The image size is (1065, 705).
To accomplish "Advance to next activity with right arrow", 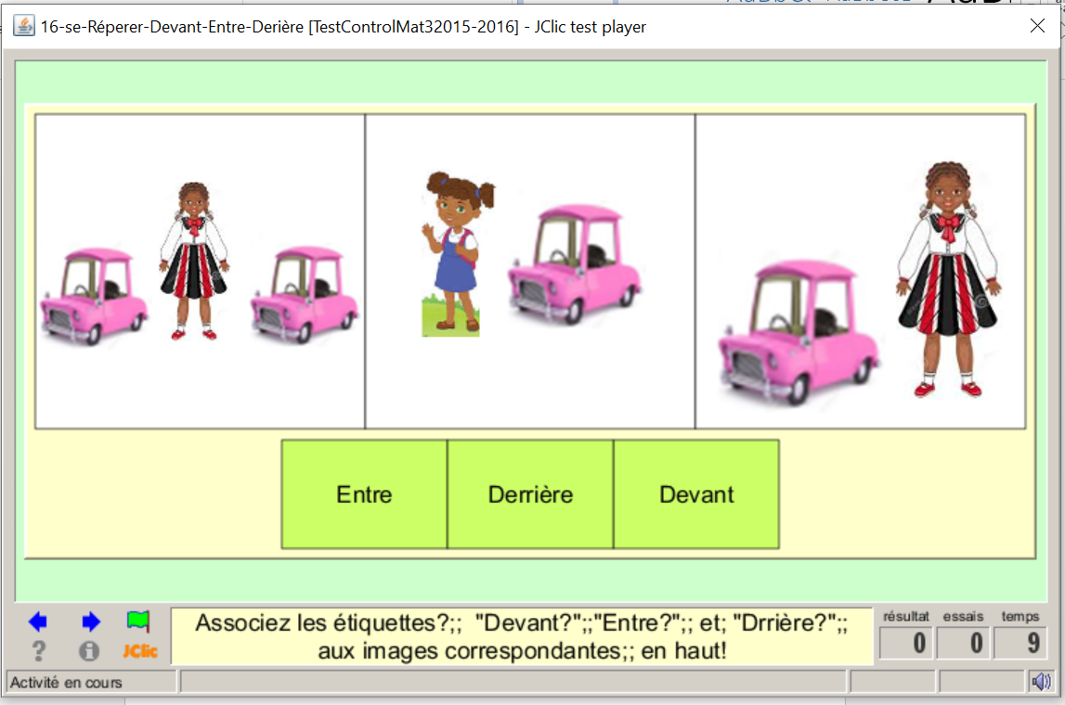I will pyautogui.click(x=90, y=622).
